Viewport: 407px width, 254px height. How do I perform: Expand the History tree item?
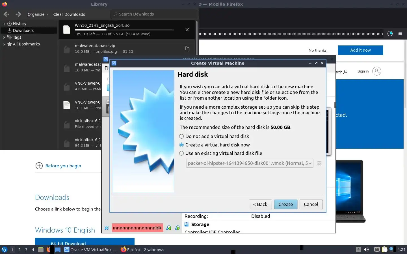pyautogui.click(x=4, y=24)
